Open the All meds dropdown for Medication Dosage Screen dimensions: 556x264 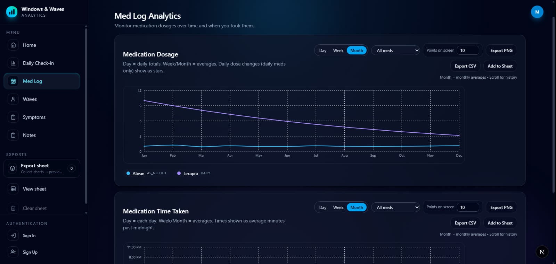click(395, 50)
